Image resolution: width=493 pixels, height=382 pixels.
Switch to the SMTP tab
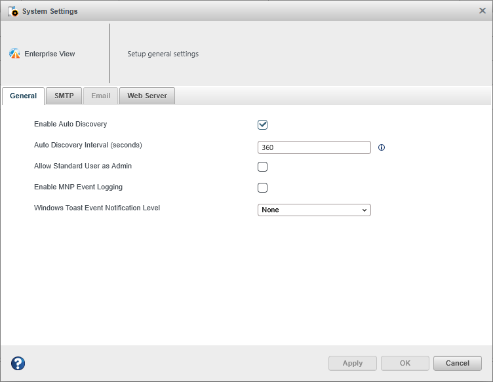pyautogui.click(x=64, y=96)
